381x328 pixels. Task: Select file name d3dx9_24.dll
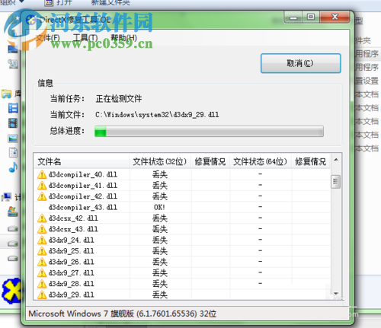point(71,240)
